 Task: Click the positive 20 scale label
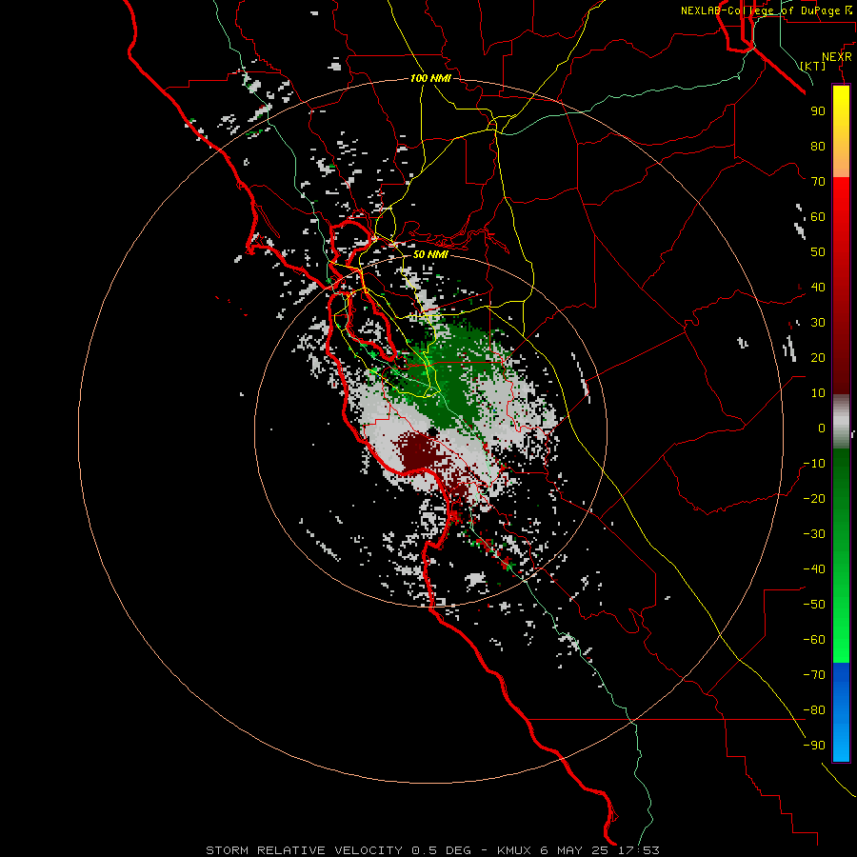tap(818, 357)
